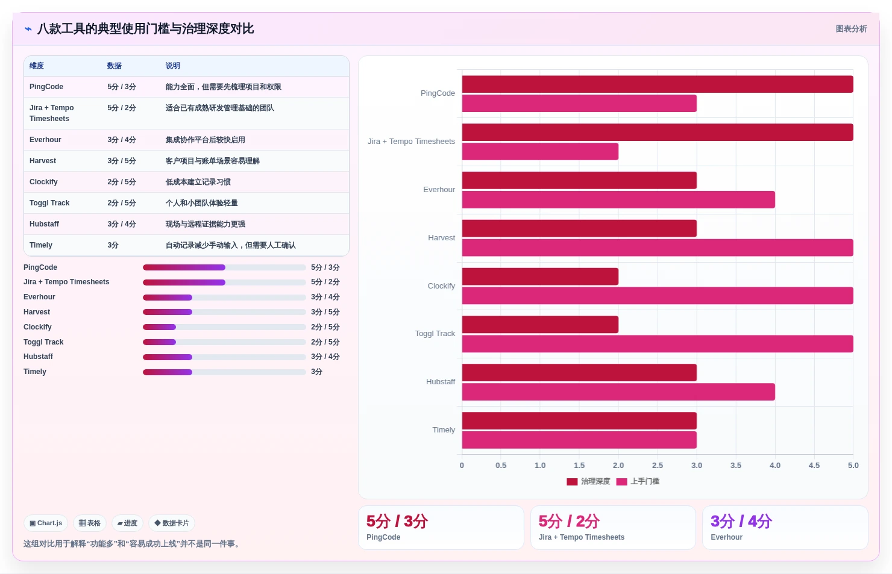Click PingCode 上手门槛 chart bar
This screenshot has width=892, height=574.
pos(579,104)
